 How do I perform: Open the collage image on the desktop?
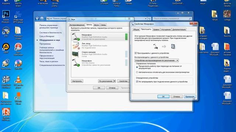[x=227, y=15]
